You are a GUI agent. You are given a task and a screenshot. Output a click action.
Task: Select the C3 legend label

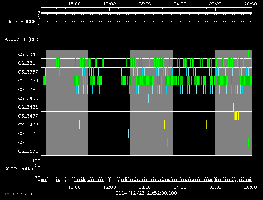coord(23,194)
